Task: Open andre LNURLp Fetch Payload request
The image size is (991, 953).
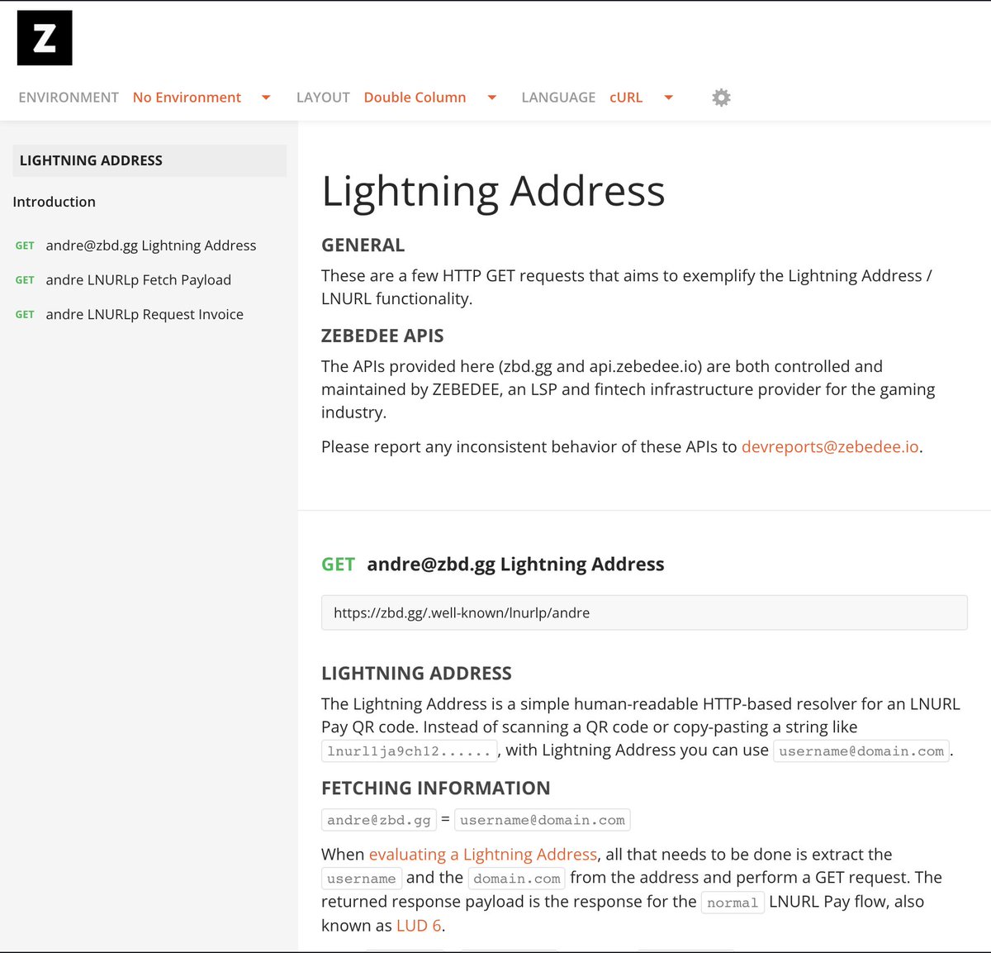Action: click(139, 280)
